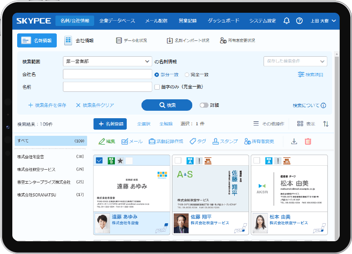
Task: Open 保存した検索条件 dropdown
Action: [x=295, y=62]
